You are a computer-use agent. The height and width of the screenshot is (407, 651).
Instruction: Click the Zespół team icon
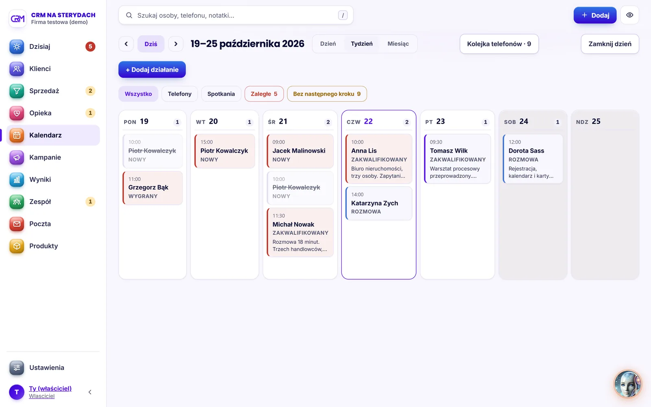(x=17, y=202)
